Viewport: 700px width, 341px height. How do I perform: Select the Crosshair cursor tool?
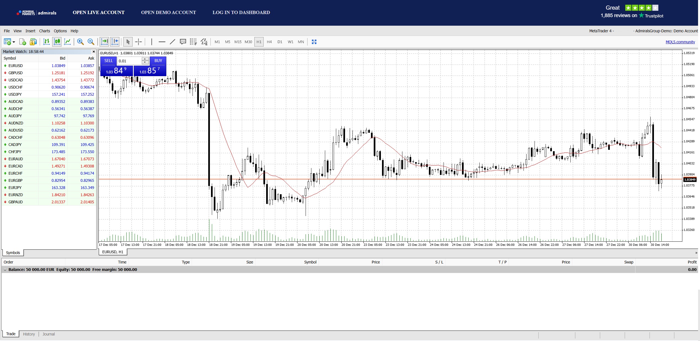[x=138, y=42]
